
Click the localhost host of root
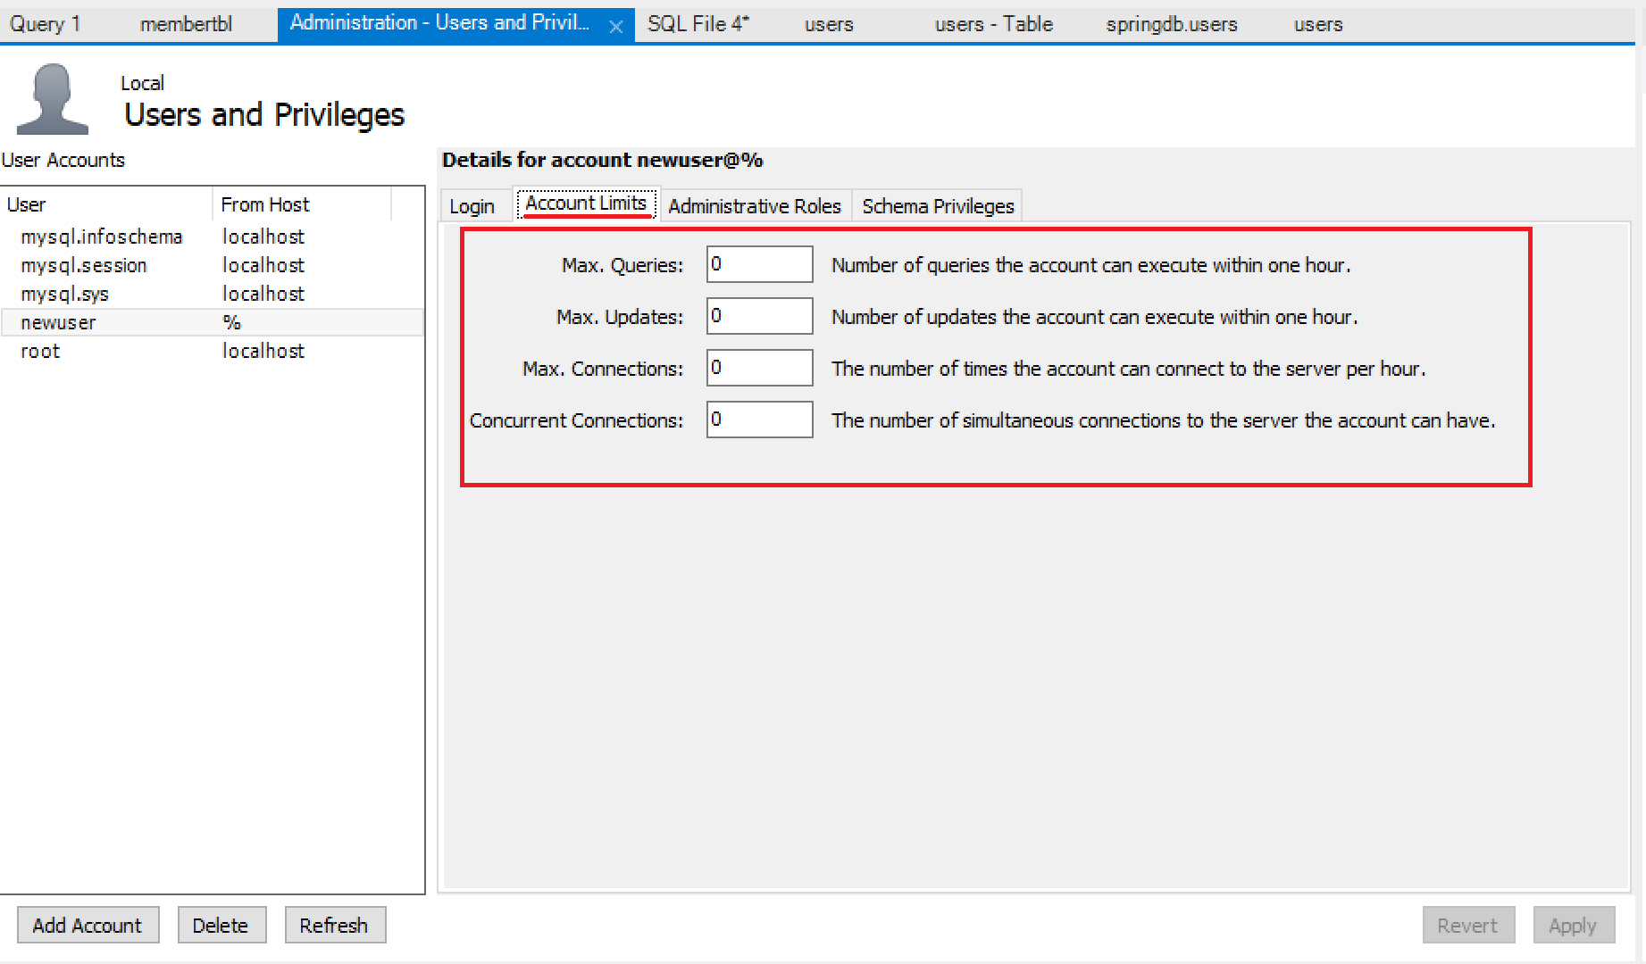coord(263,351)
